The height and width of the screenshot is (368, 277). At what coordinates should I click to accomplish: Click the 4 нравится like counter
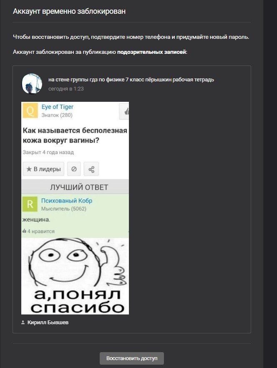pyautogui.click(x=38, y=231)
